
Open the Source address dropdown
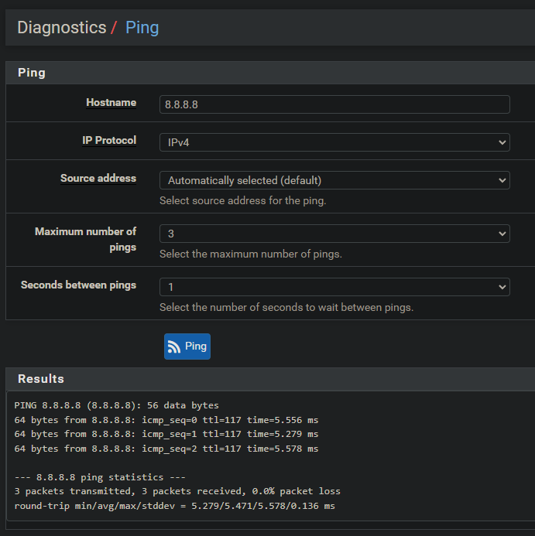click(334, 180)
